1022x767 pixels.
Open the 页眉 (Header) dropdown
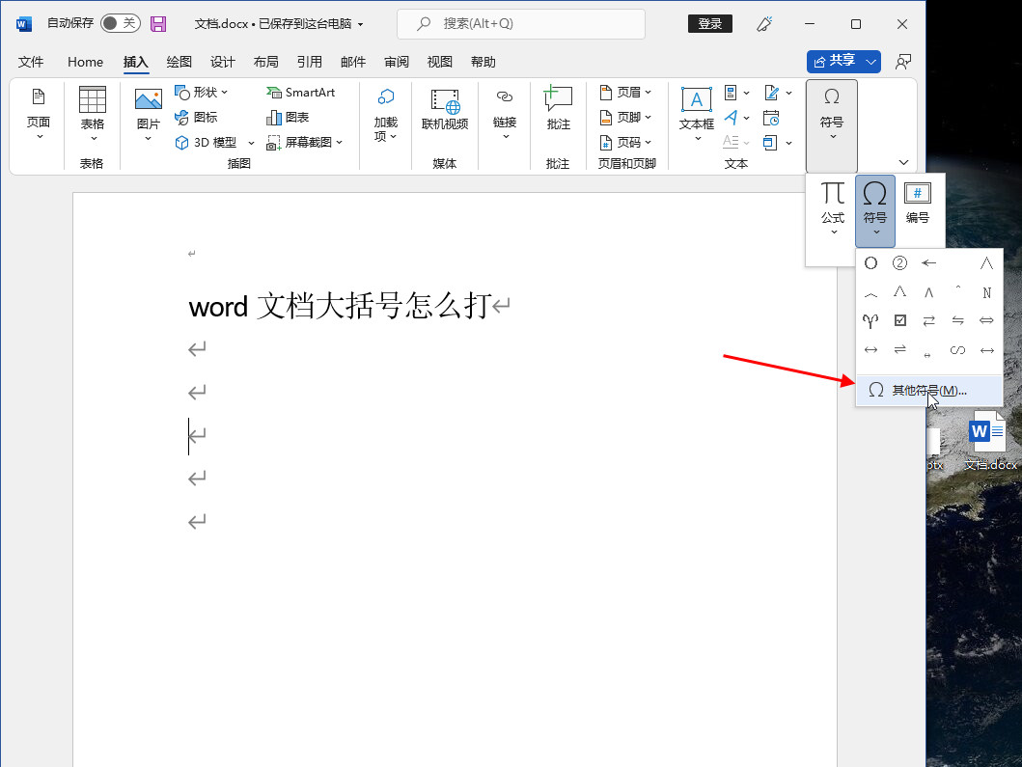pos(625,93)
